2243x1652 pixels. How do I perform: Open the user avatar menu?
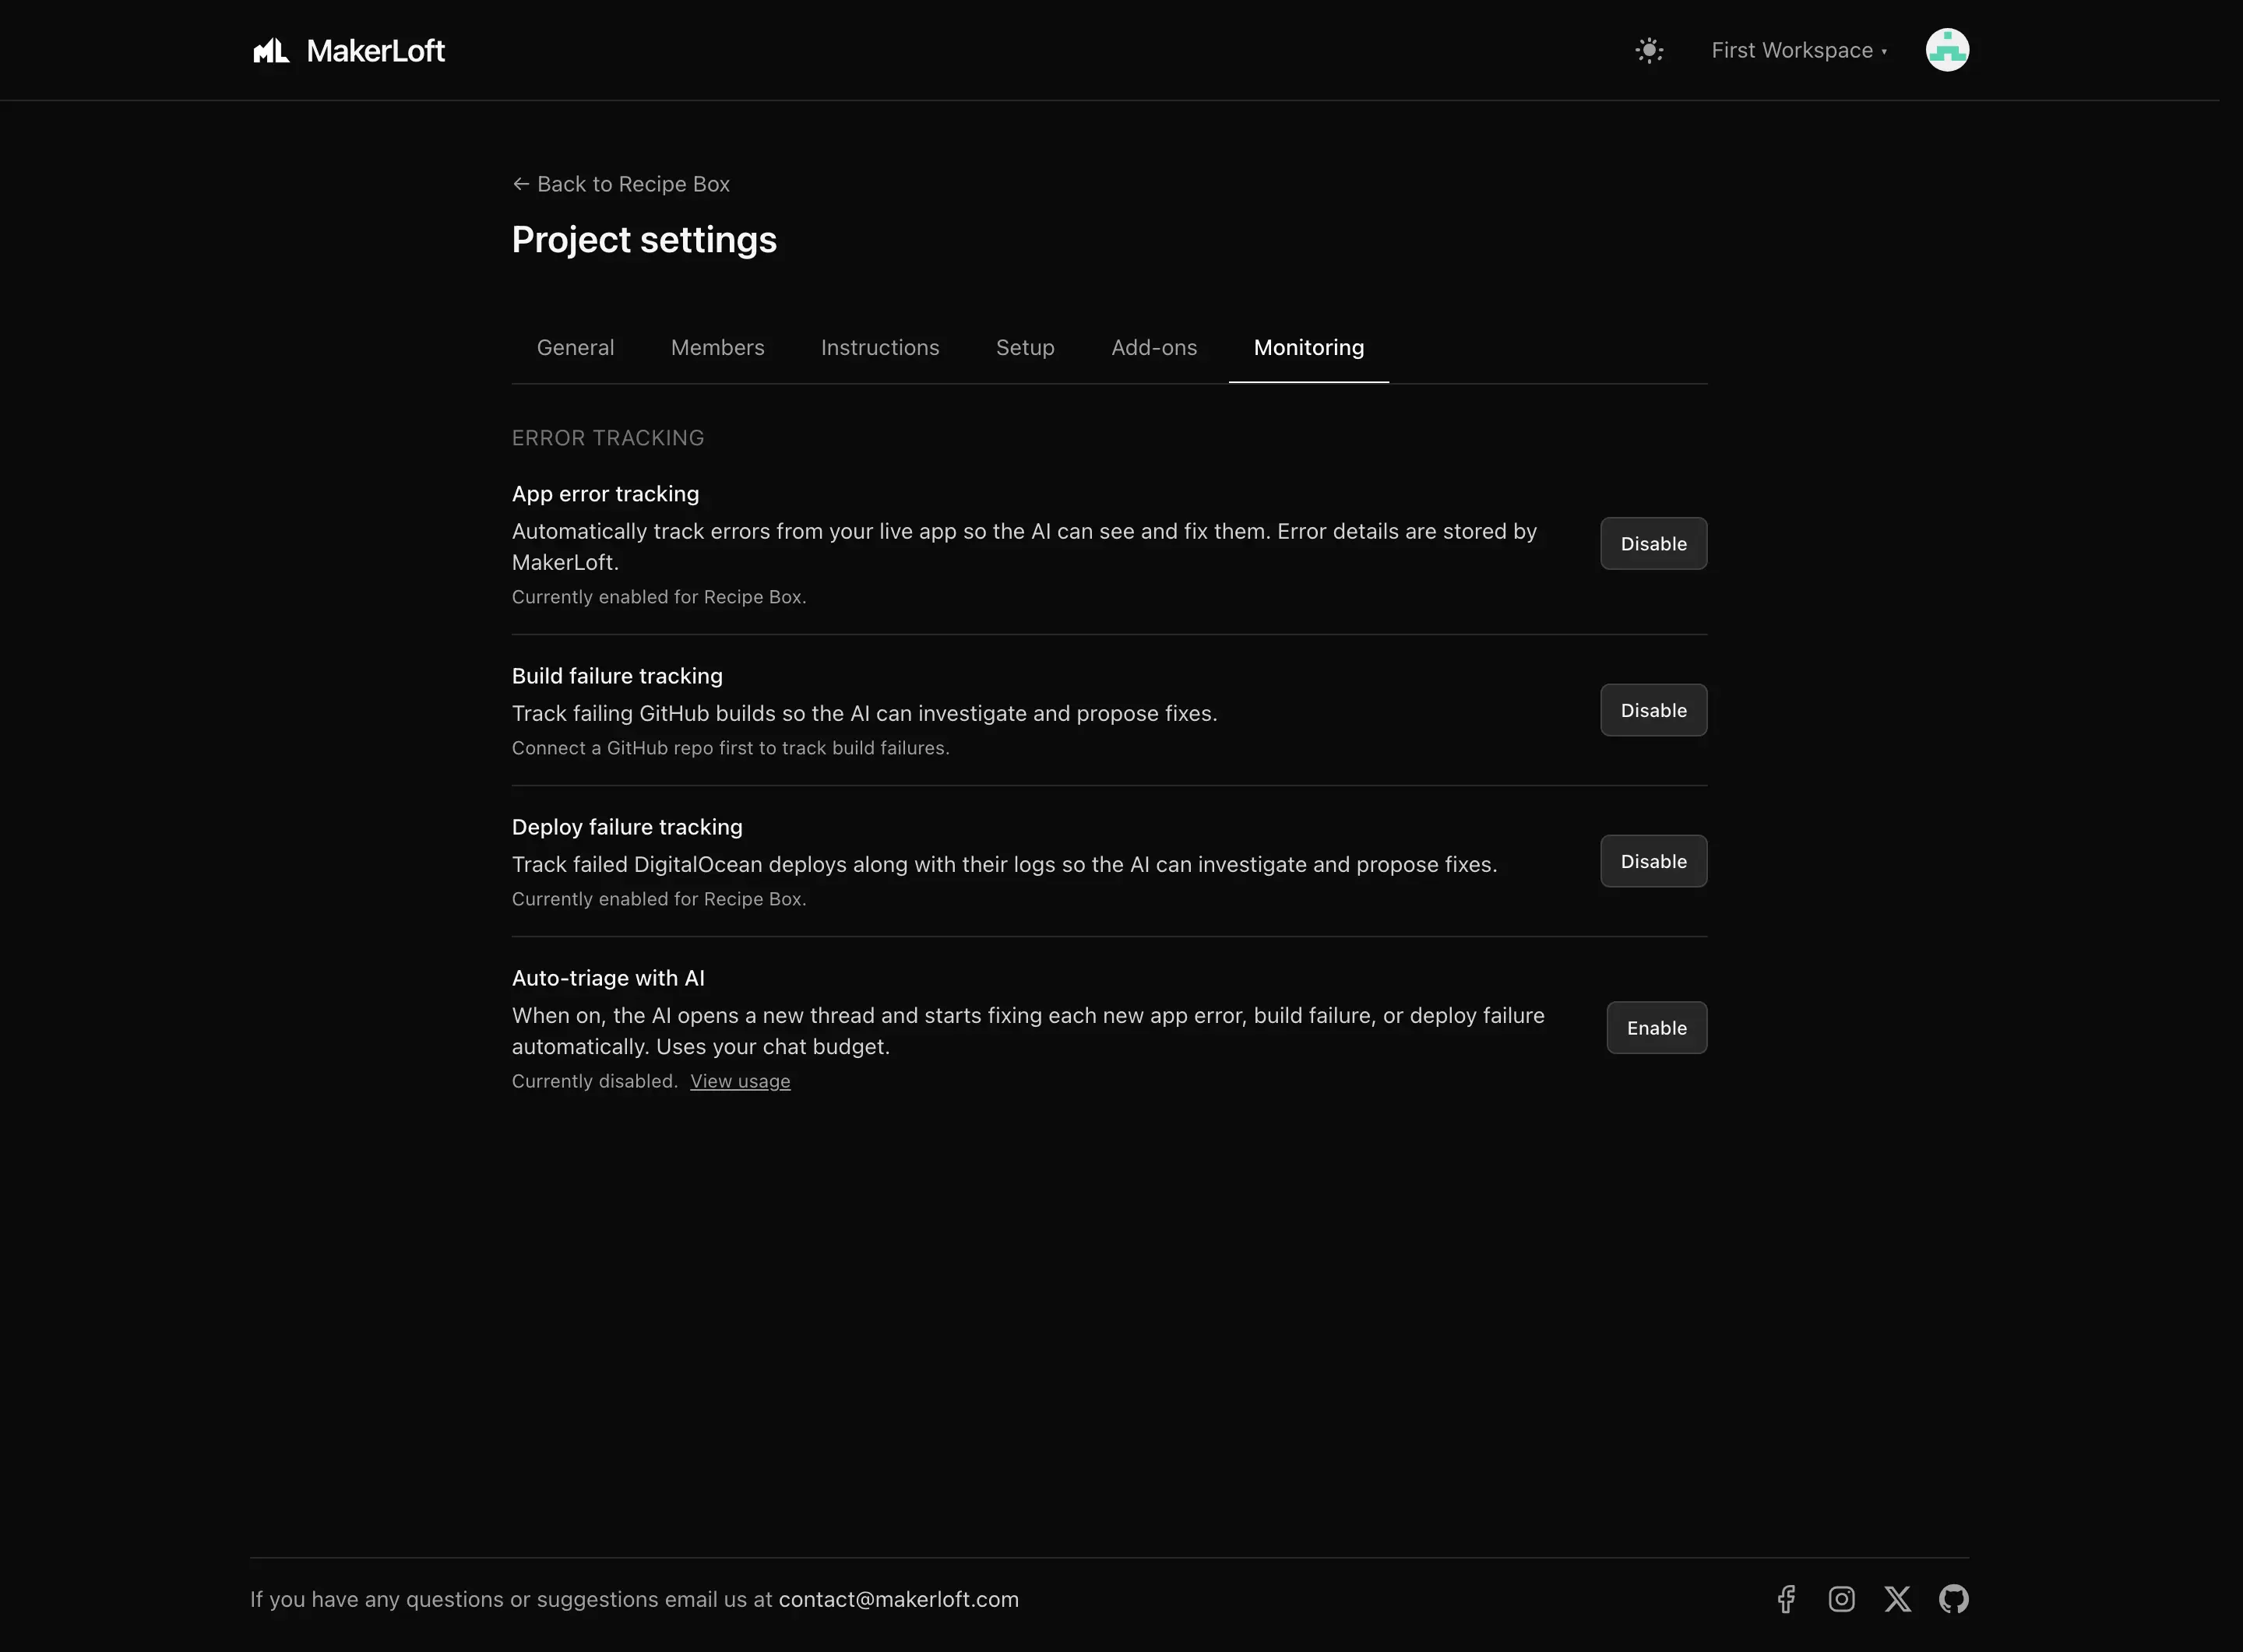pyautogui.click(x=1947, y=50)
